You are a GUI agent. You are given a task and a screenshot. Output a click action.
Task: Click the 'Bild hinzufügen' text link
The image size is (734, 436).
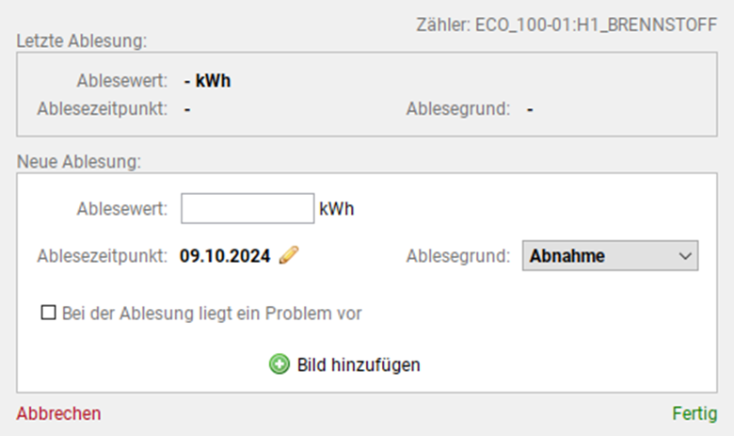click(359, 364)
